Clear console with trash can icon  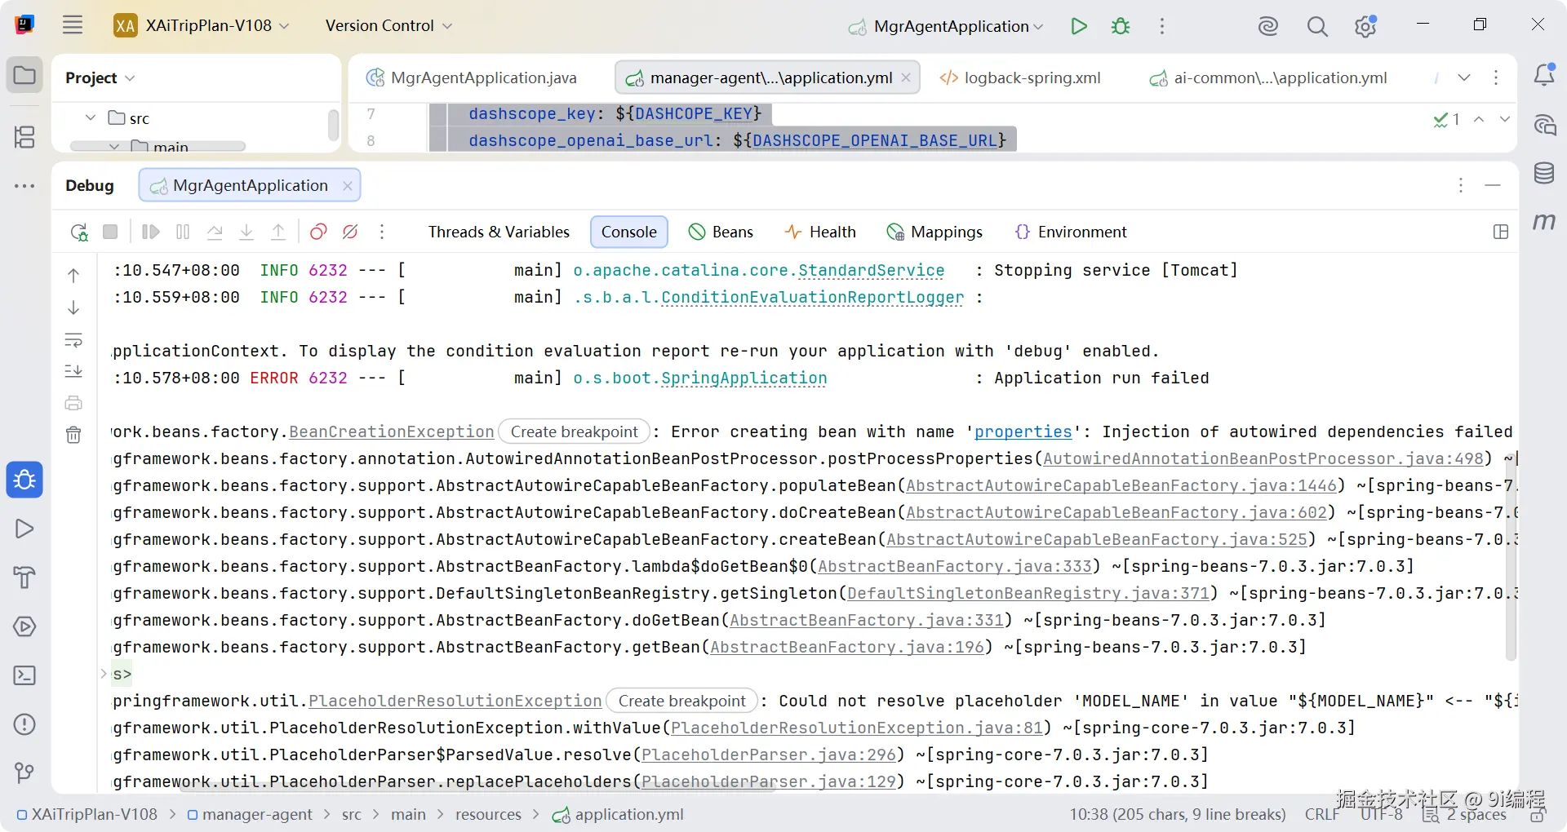pos(73,435)
